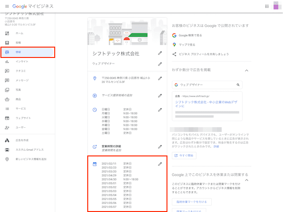Click the ウェブサイト icon
This screenshot has height=212, width=283.
click(x=7, y=118)
